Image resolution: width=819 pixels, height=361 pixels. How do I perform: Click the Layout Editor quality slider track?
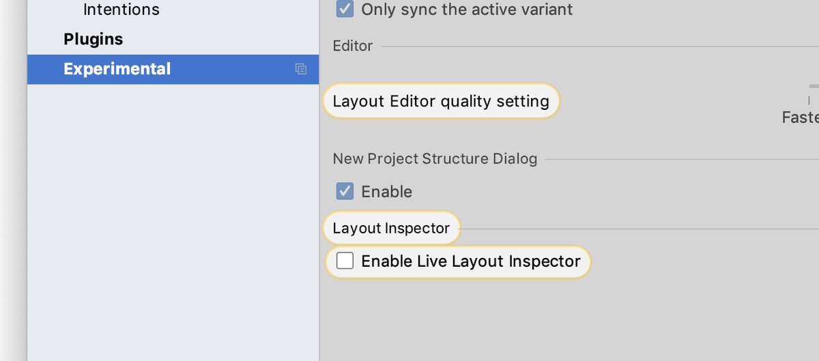[814, 86]
